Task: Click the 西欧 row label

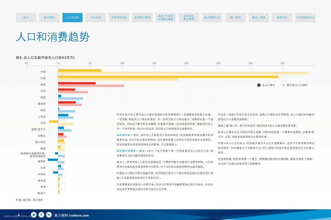Action: (x=43, y=97)
